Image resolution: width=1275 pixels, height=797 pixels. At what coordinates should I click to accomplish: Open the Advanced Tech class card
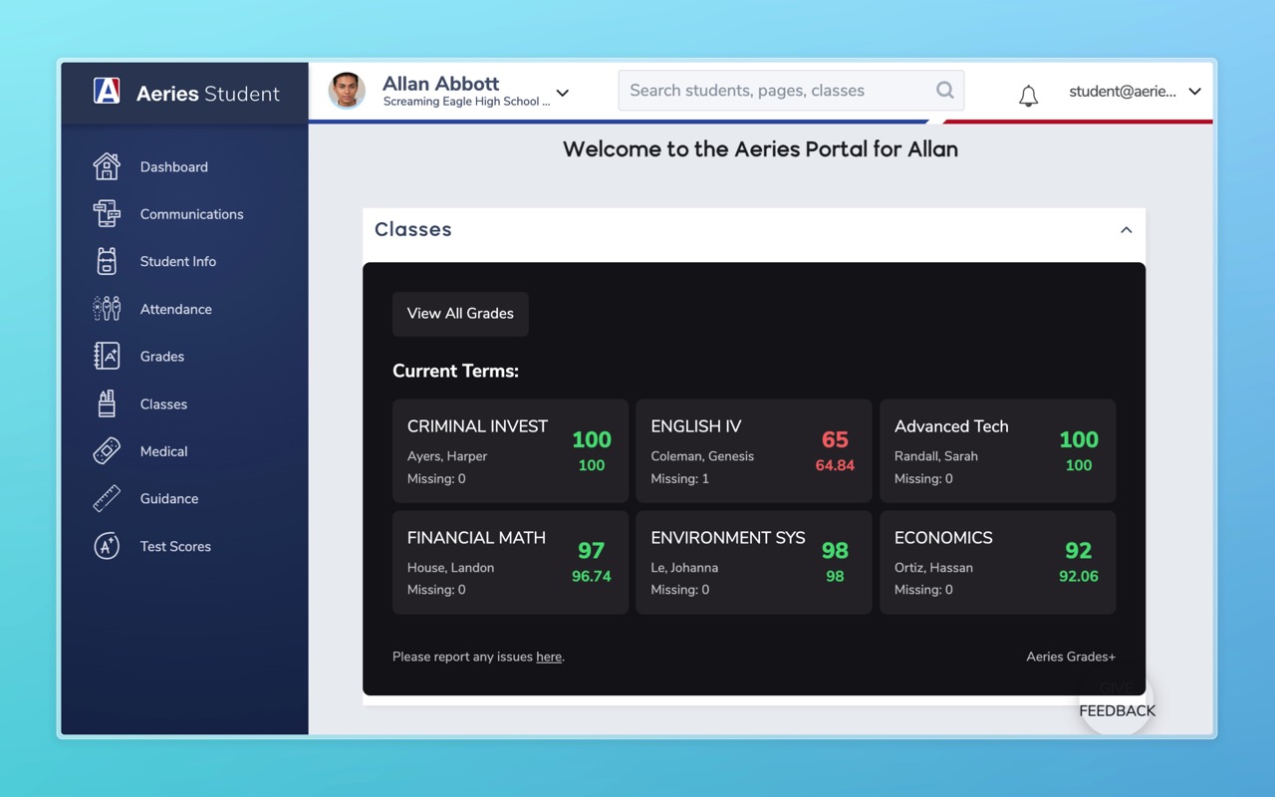pos(998,450)
